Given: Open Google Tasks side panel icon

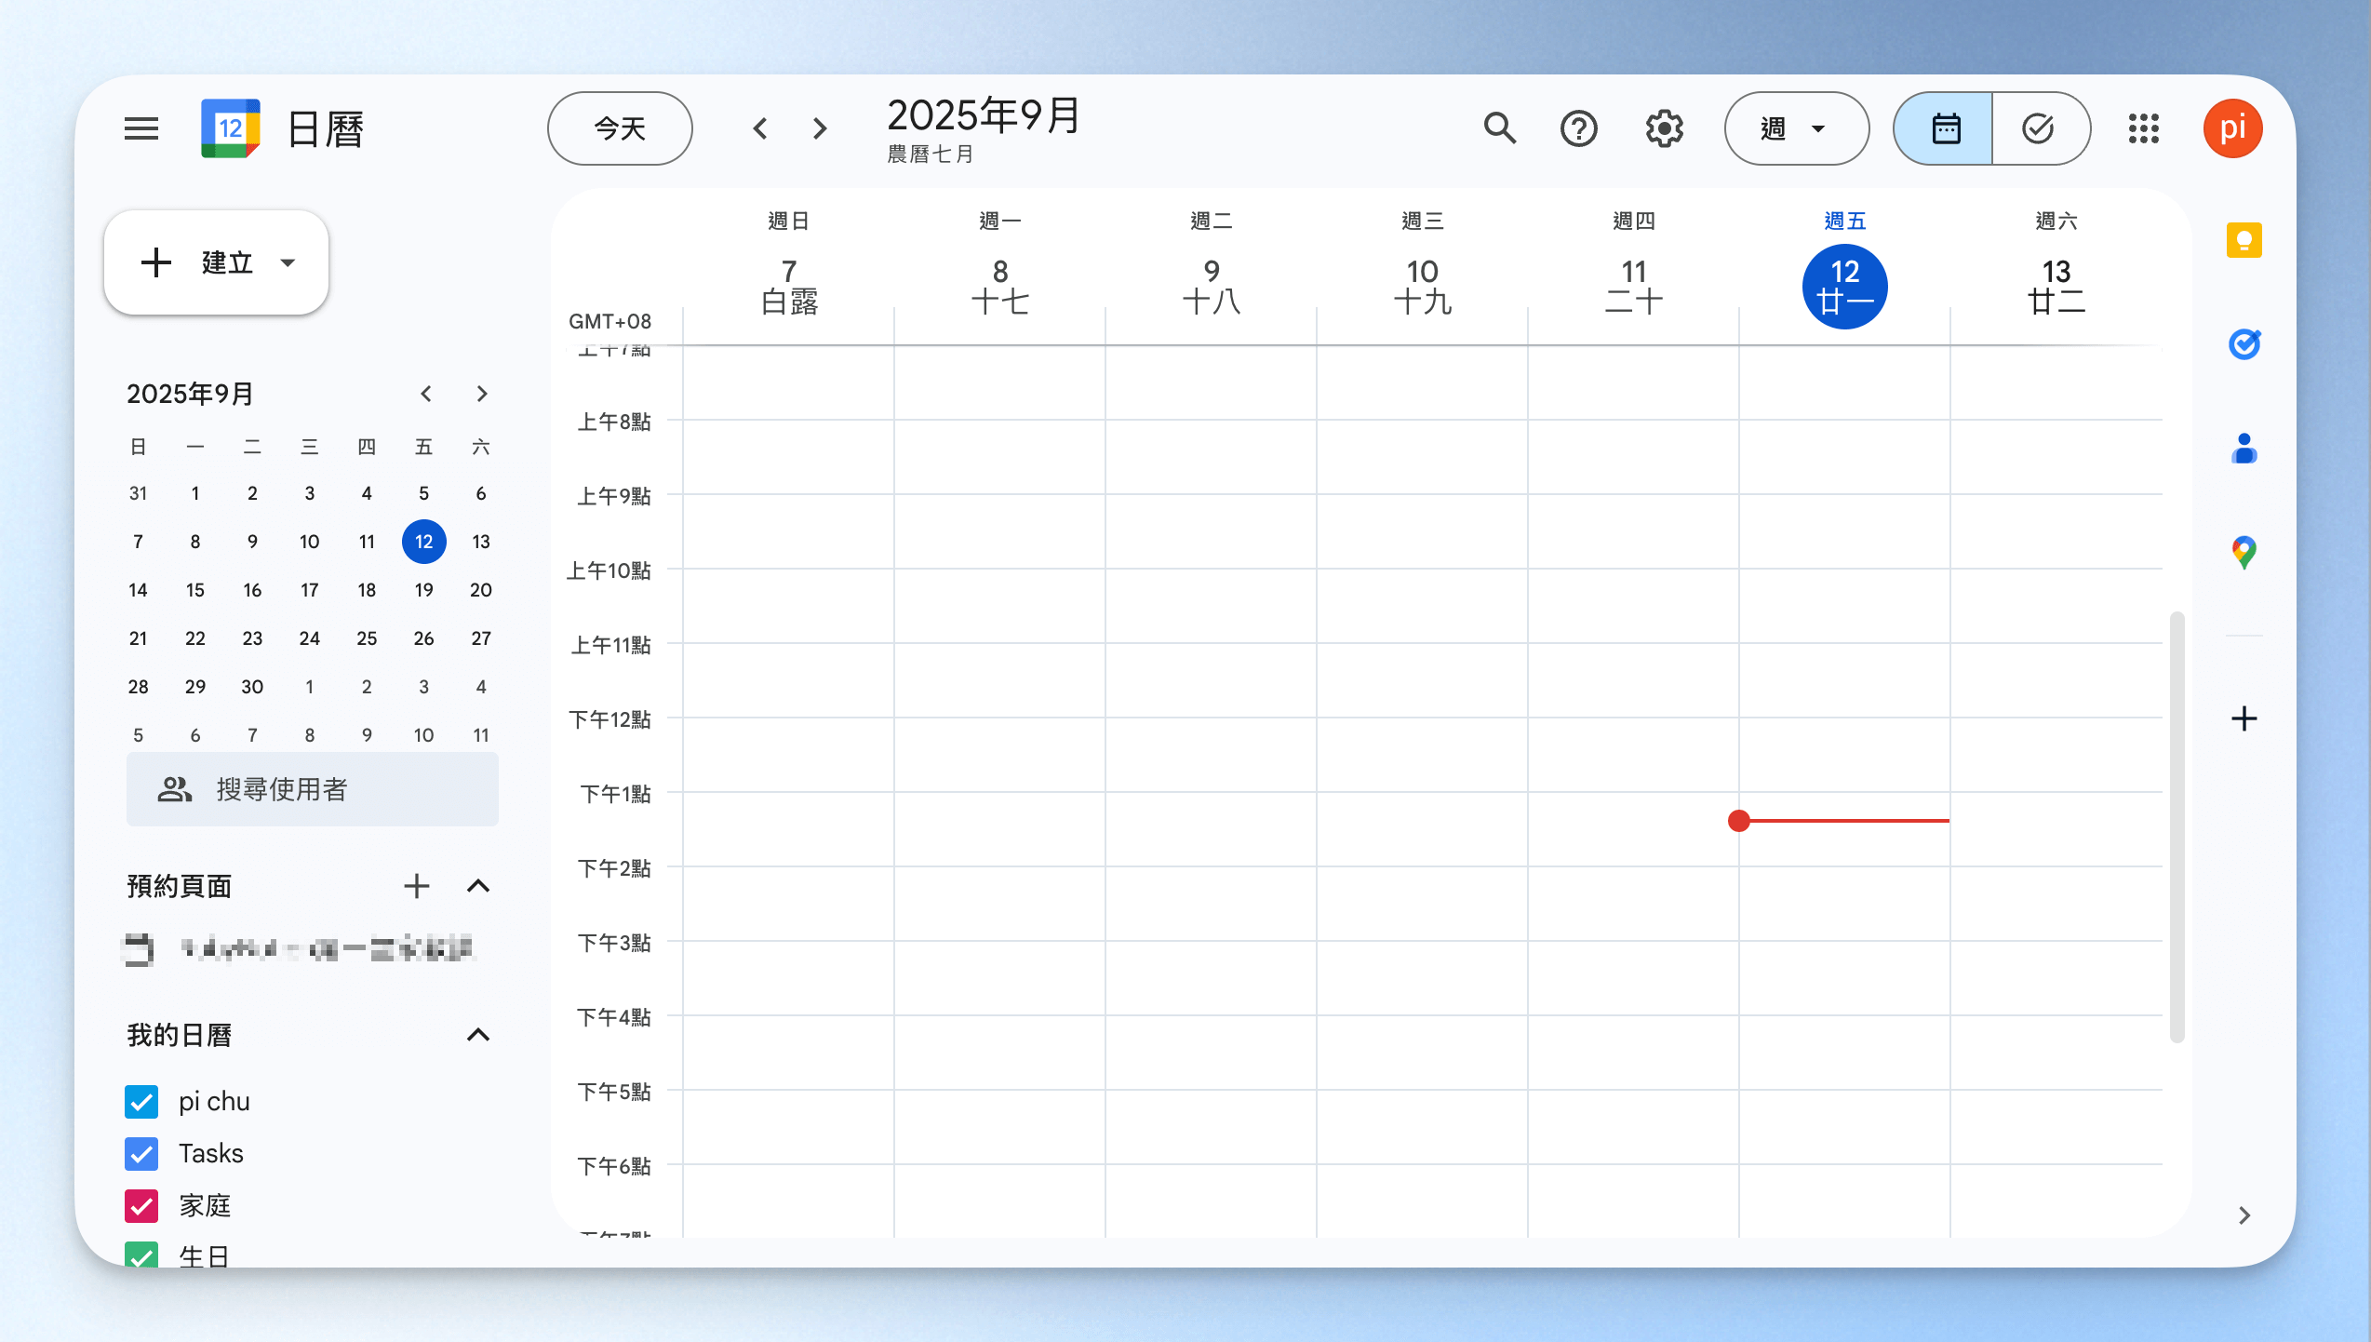Looking at the screenshot, I should [2244, 344].
